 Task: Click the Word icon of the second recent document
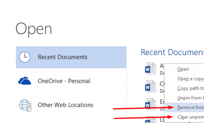[x=150, y=86]
